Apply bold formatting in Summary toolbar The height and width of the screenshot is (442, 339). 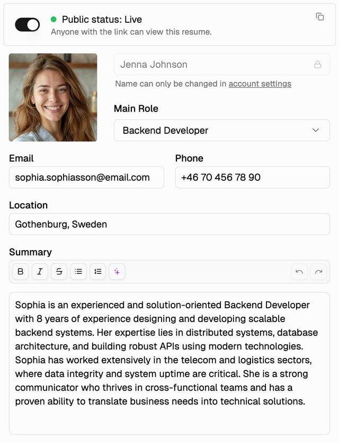click(x=21, y=272)
